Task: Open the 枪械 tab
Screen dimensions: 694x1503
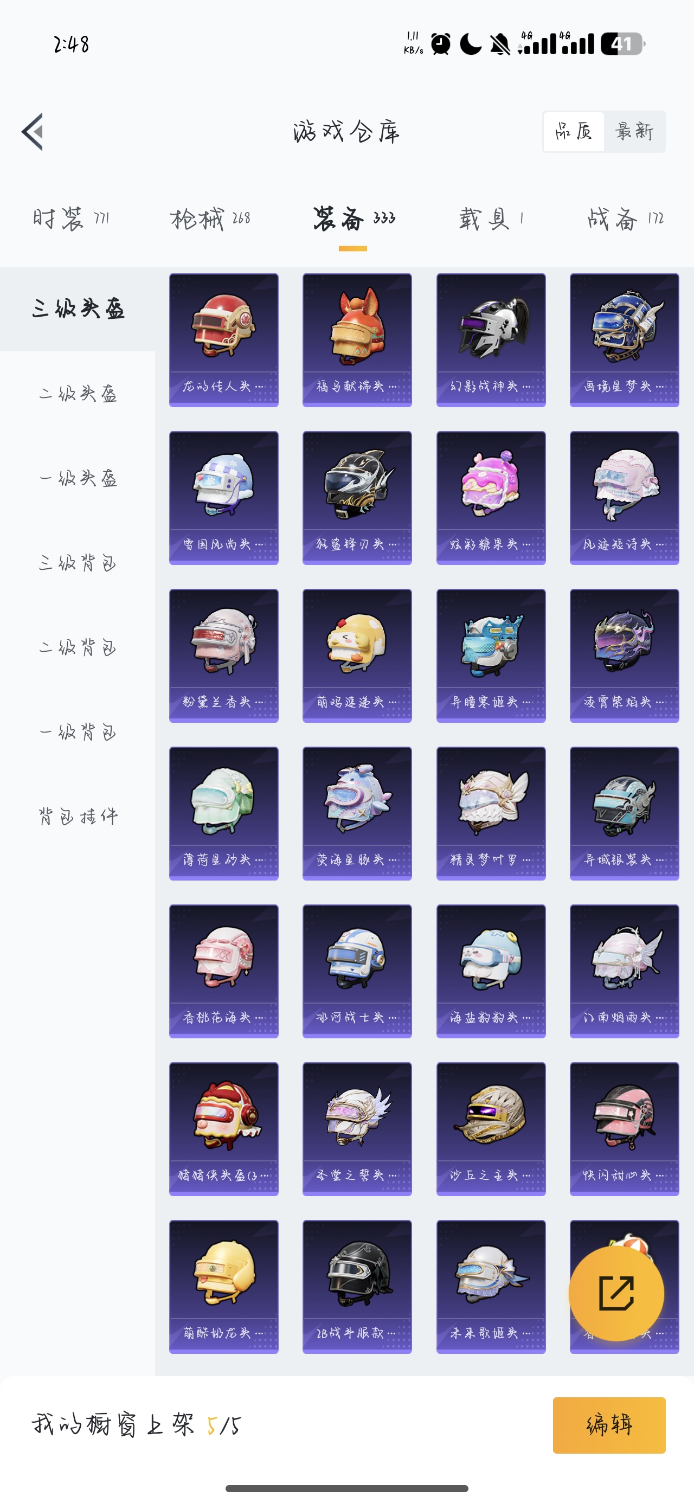Action: pyautogui.click(x=210, y=219)
